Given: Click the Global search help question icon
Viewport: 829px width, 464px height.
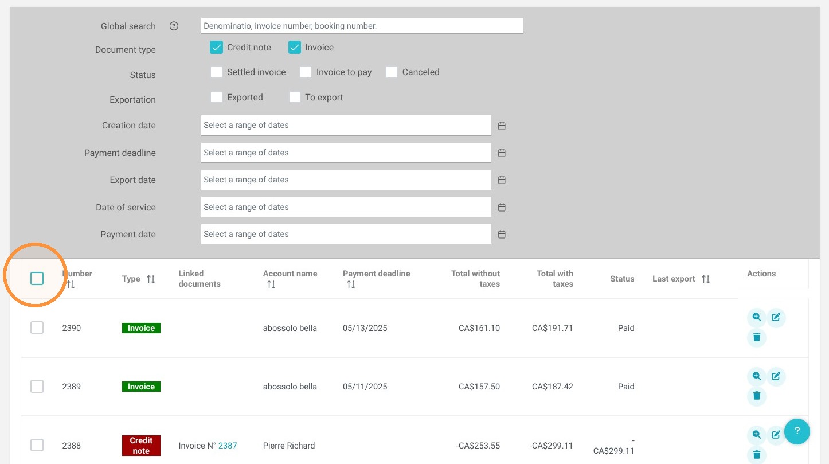Looking at the screenshot, I should click(x=174, y=26).
